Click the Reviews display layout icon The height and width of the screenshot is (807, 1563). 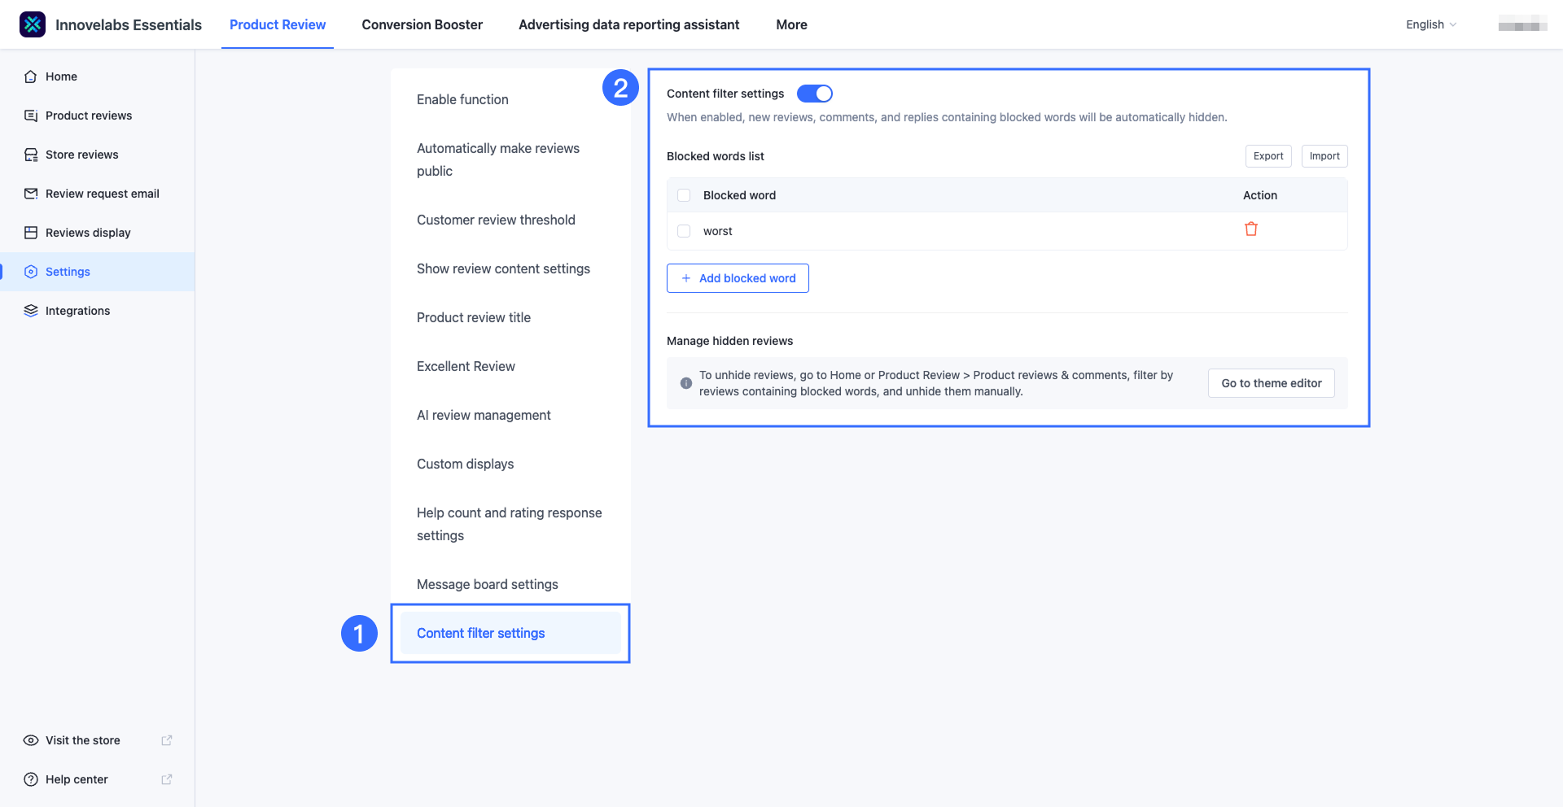click(x=31, y=233)
